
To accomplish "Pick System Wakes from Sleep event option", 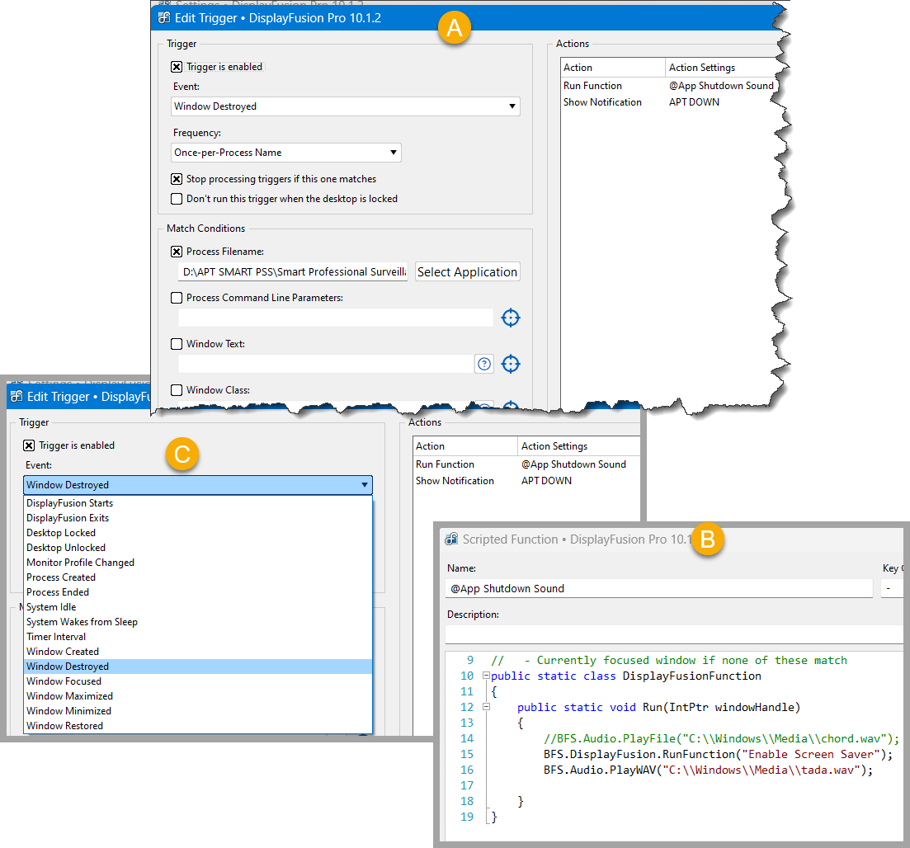I will [82, 622].
